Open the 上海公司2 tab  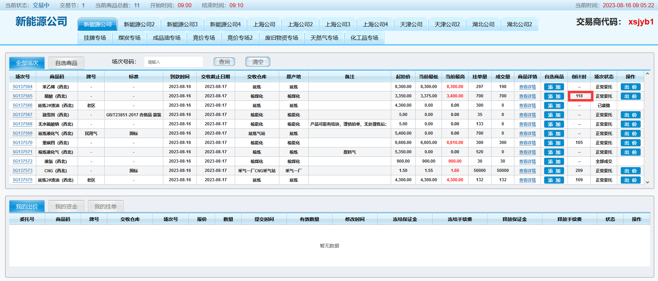[300, 24]
